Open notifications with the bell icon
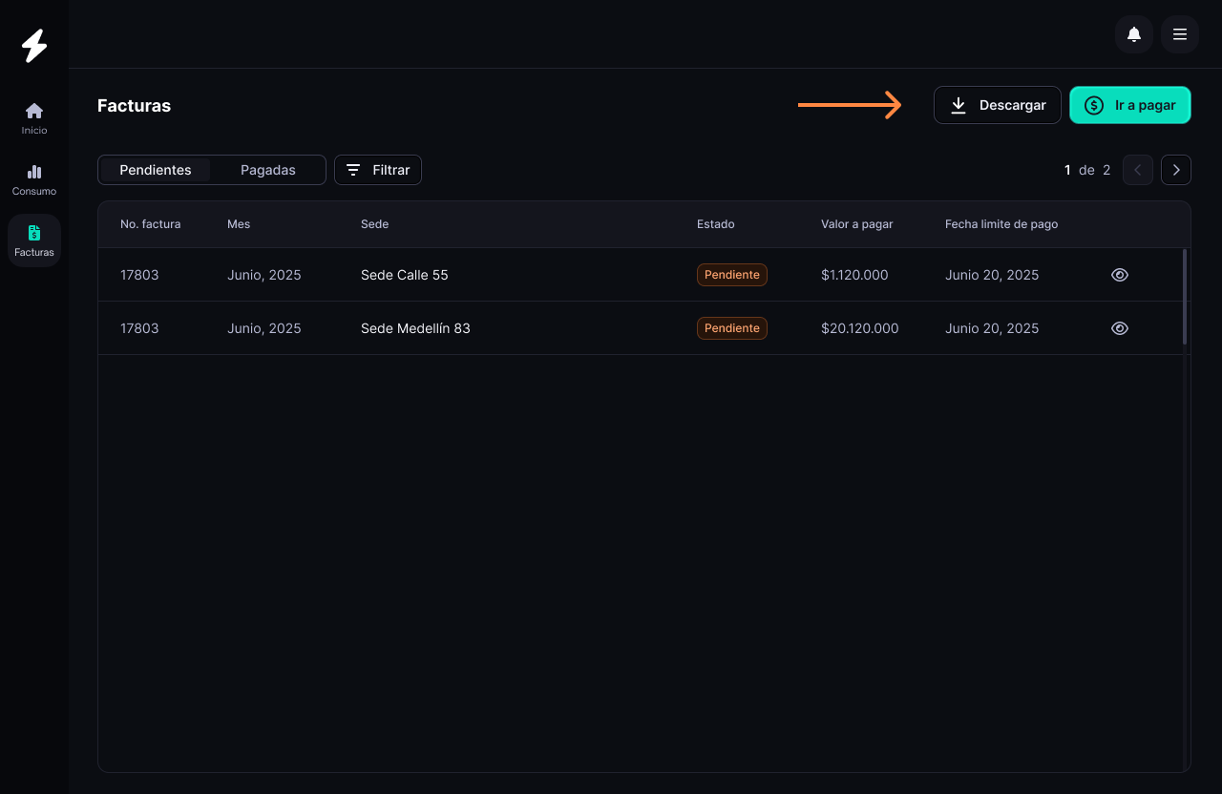This screenshot has width=1222, height=794. 1134,34
